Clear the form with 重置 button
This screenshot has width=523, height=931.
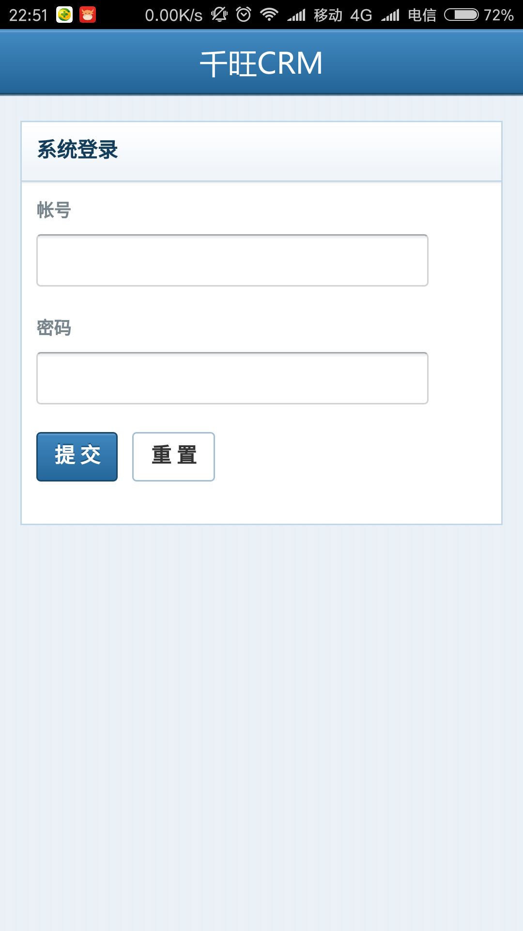173,457
